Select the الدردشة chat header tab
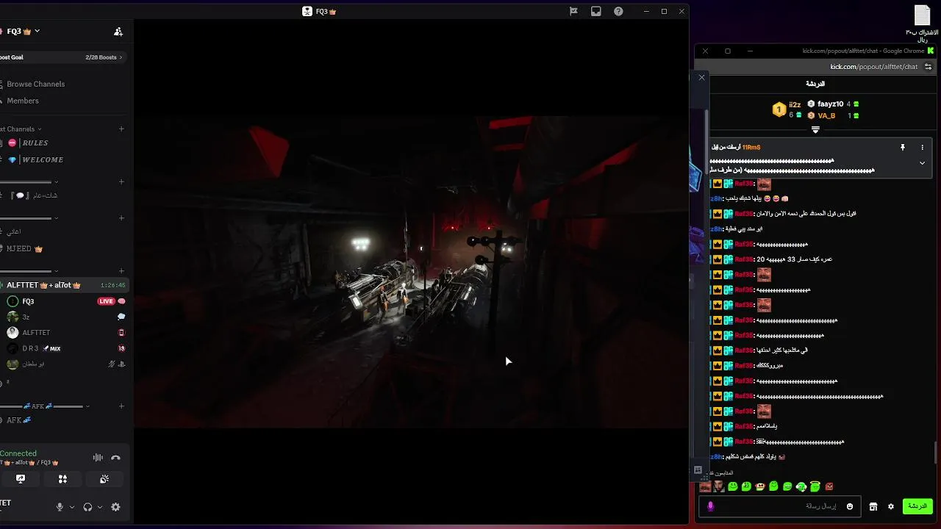This screenshot has height=529, width=941. [815, 84]
